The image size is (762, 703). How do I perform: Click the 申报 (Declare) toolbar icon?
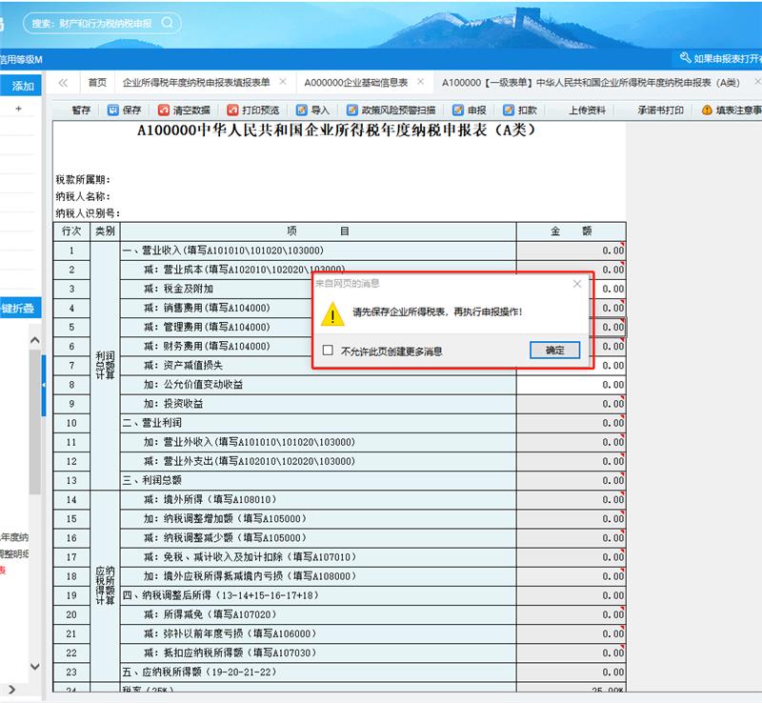point(459,110)
